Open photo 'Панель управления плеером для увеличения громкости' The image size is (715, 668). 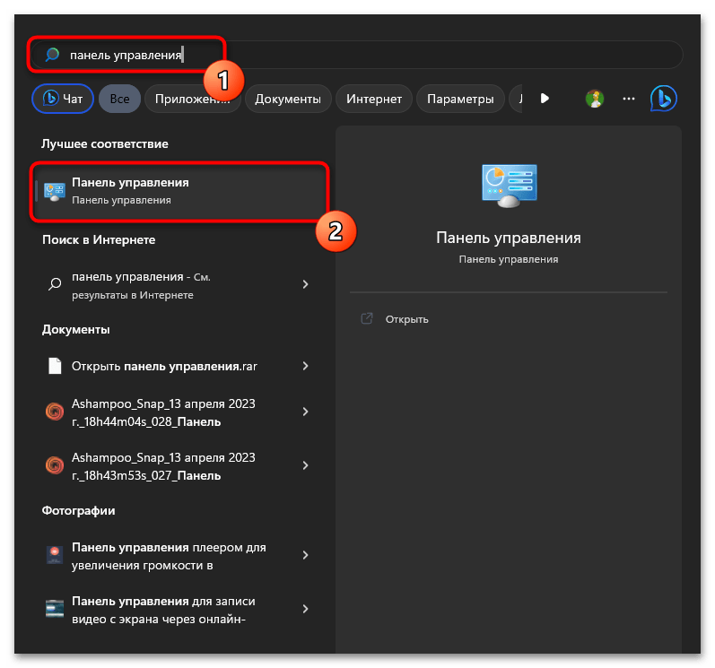point(179,556)
